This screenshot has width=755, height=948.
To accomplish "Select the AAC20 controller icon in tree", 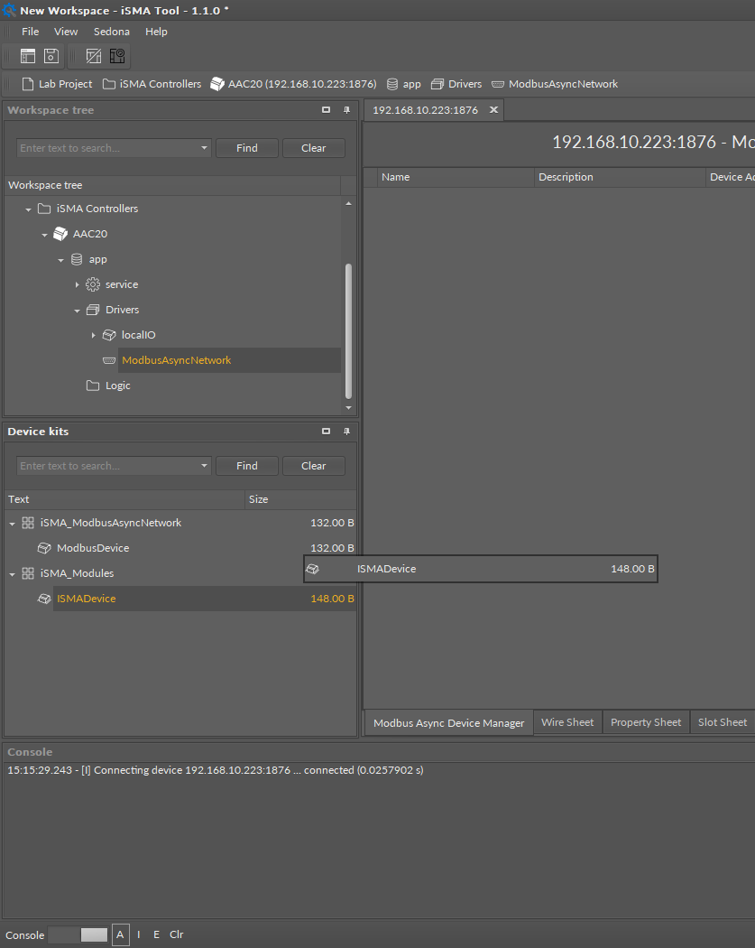I will point(60,234).
